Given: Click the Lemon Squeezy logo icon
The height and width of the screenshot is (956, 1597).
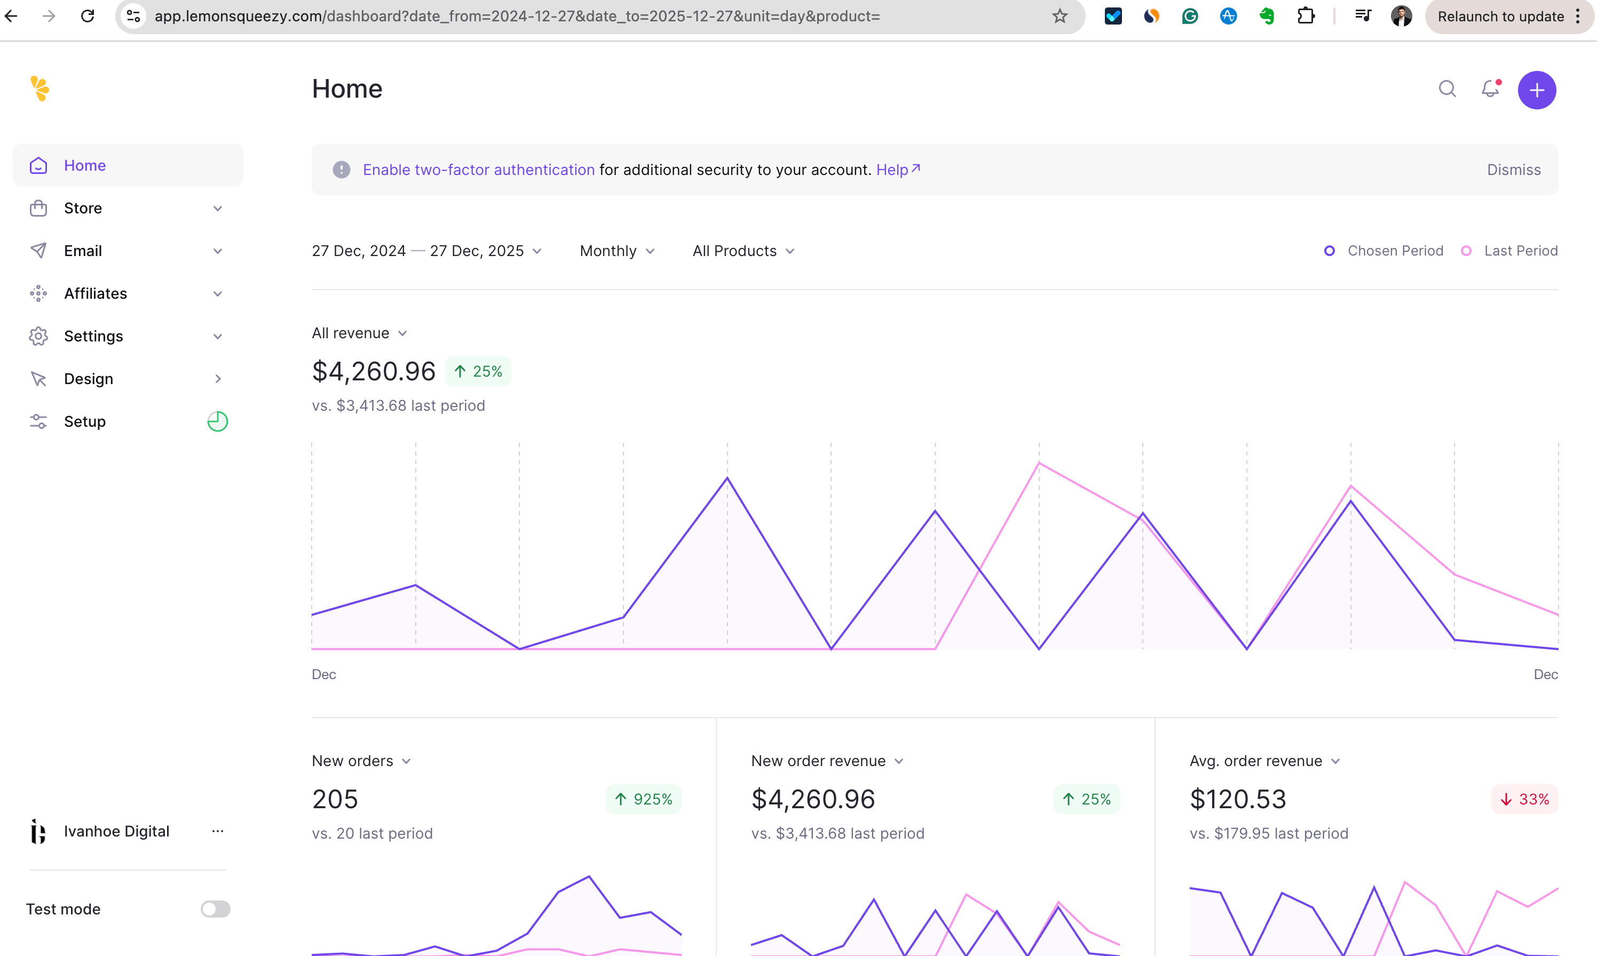Looking at the screenshot, I should [39, 89].
